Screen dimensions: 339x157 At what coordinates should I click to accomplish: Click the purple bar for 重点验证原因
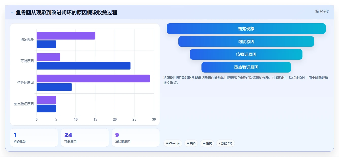[x=46, y=100]
